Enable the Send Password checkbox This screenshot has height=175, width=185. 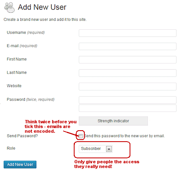[x=80, y=136]
